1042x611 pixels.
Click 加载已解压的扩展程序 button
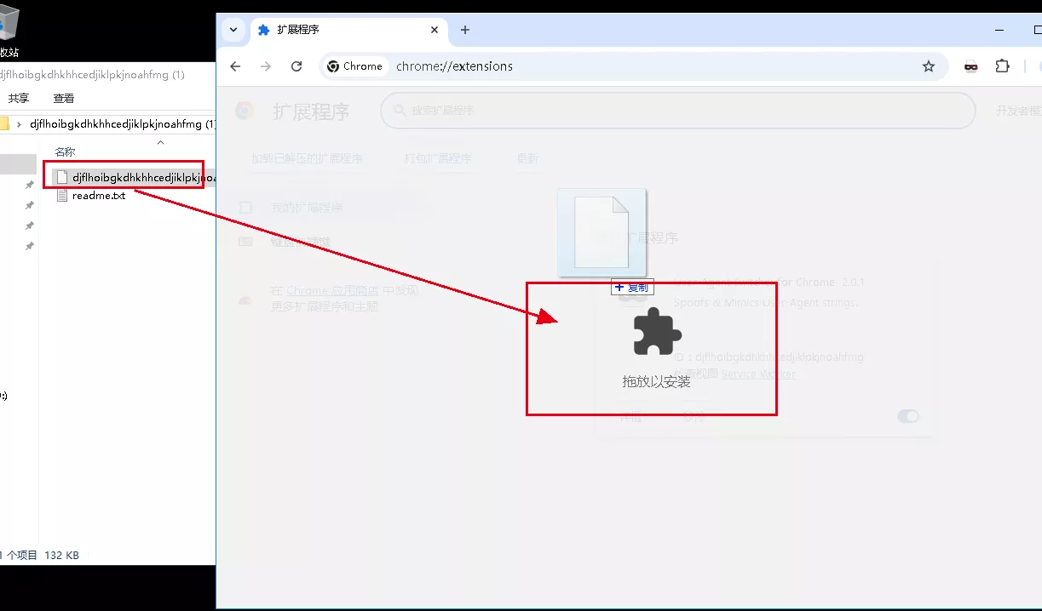(307, 158)
